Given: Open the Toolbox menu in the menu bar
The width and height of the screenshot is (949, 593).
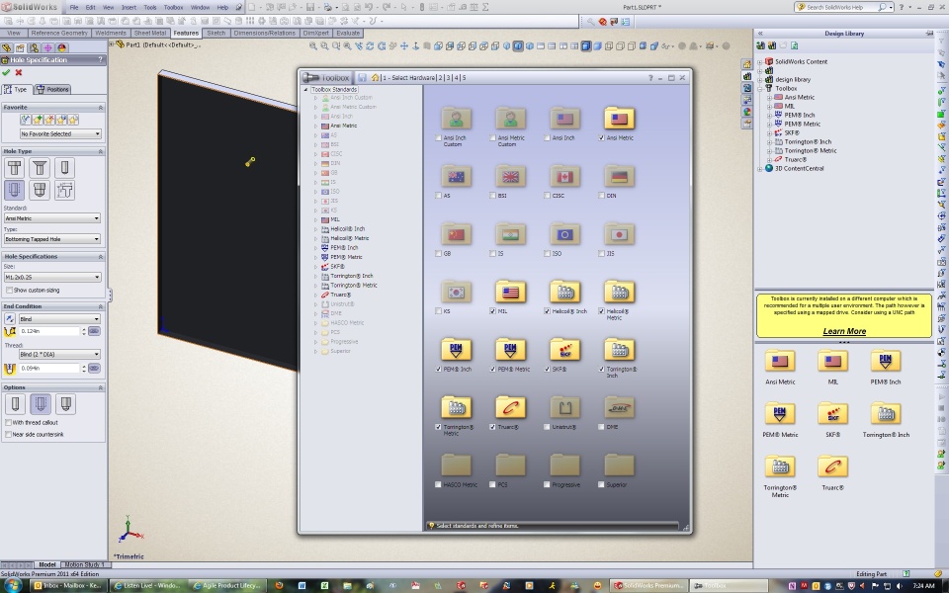Looking at the screenshot, I should (174, 7).
